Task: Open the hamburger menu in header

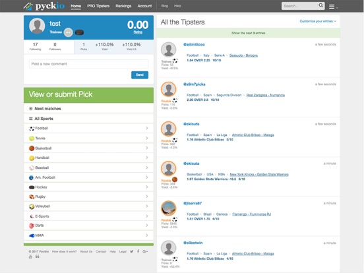Action: [332, 7]
